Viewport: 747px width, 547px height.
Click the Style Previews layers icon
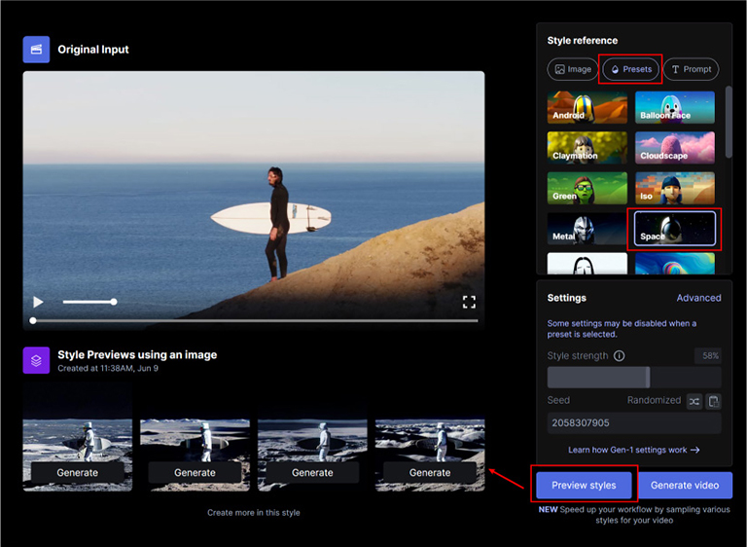click(36, 360)
